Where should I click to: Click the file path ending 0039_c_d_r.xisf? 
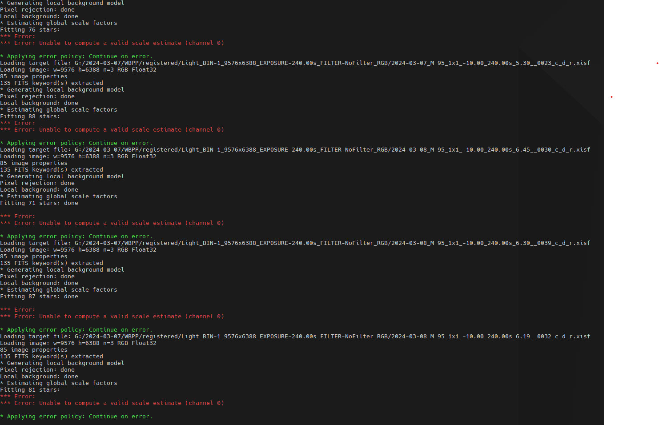(x=332, y=243)
